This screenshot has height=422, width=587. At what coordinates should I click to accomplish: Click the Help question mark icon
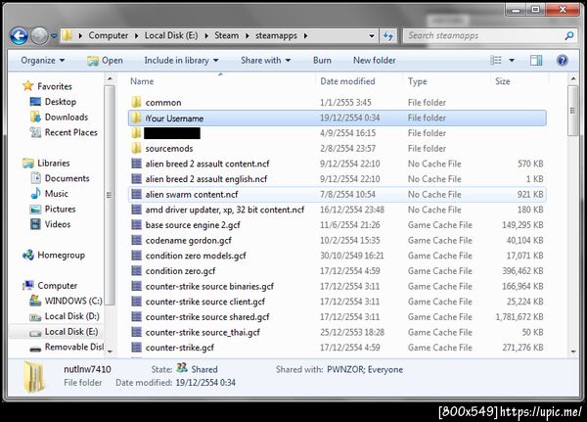pos(563,61)
